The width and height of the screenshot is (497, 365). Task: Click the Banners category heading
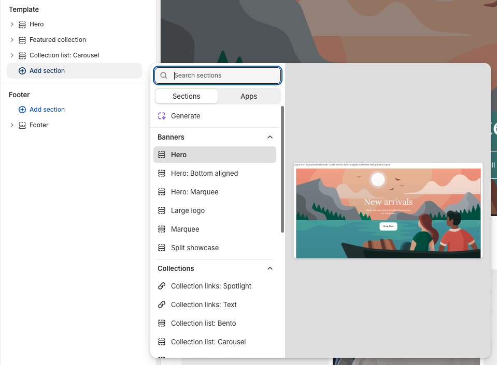171,138
